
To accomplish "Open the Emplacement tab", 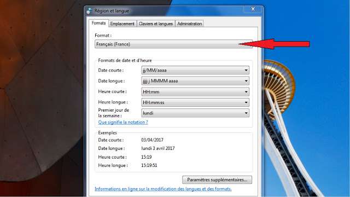I will click(122, 24).
